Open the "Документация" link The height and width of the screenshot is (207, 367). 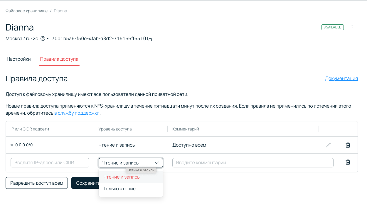tap(341, 79)
